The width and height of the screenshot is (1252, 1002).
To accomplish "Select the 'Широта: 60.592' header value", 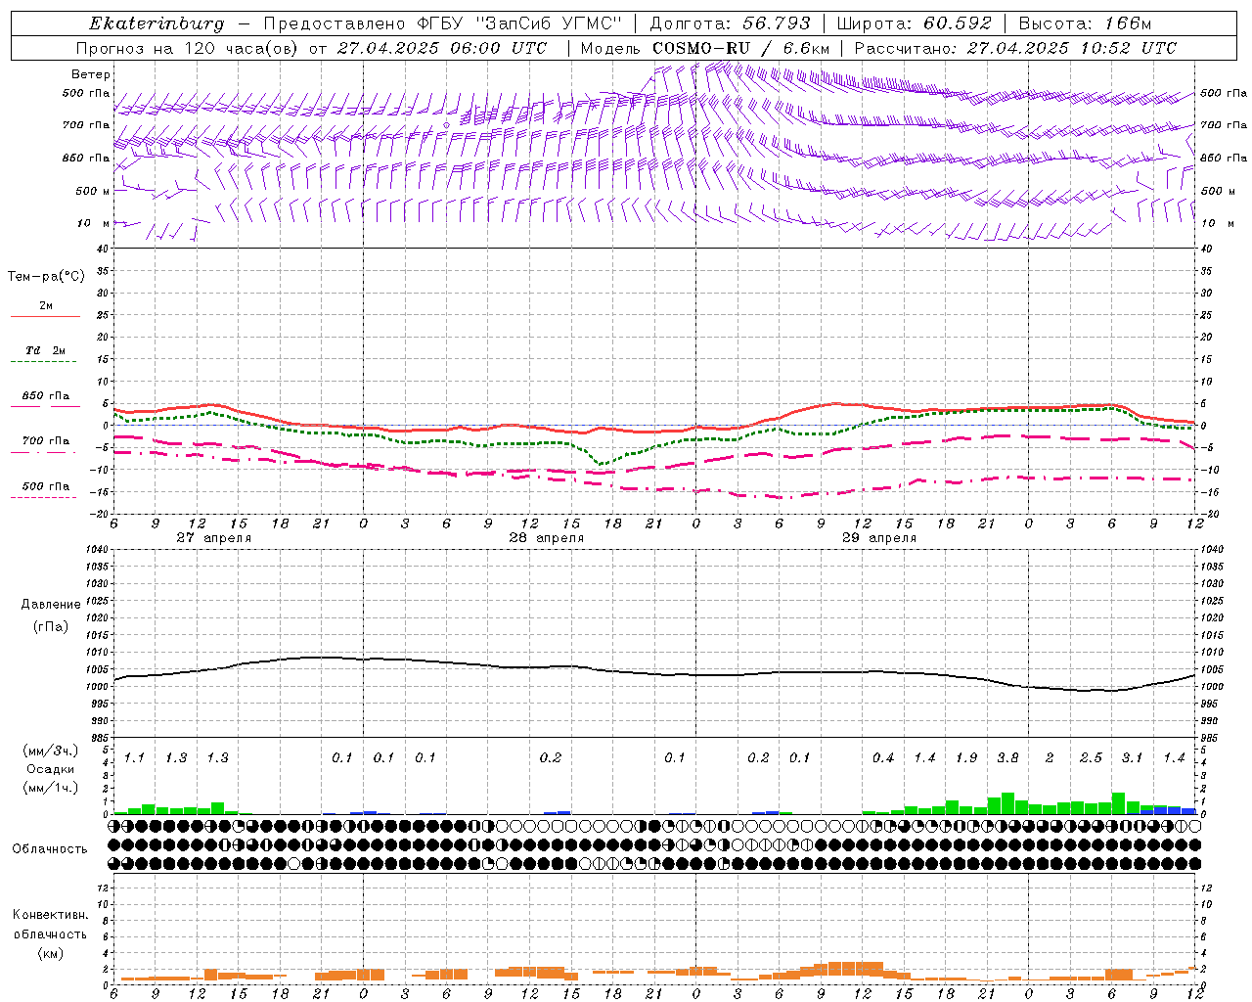I will tap(915, 23).
